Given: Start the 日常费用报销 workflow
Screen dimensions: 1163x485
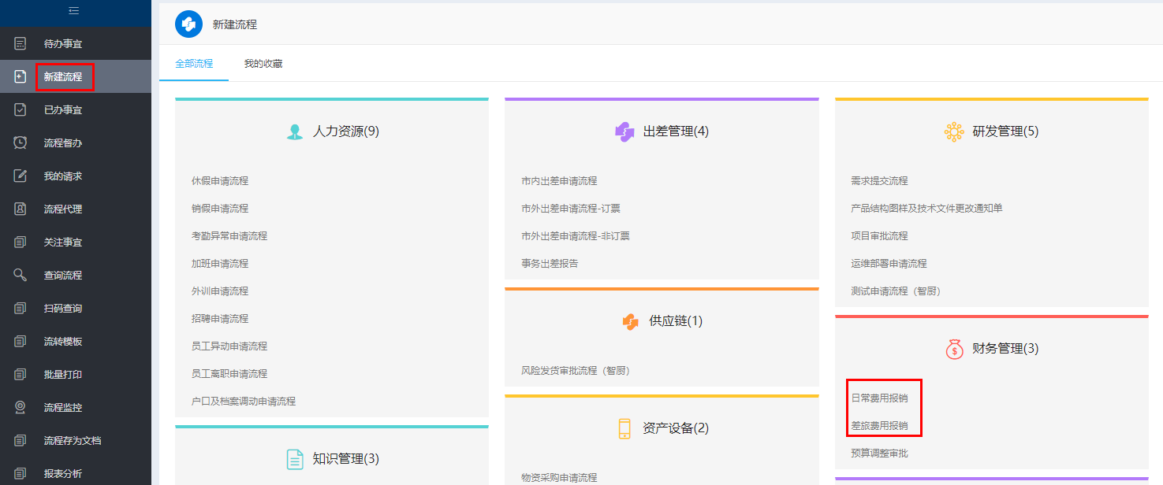Looking at the screenshot, I should pos(879,398).
